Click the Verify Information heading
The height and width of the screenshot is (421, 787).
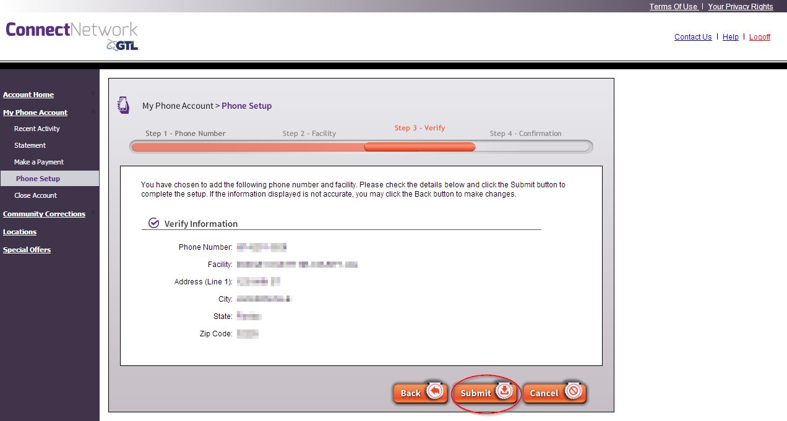point(201,224)
